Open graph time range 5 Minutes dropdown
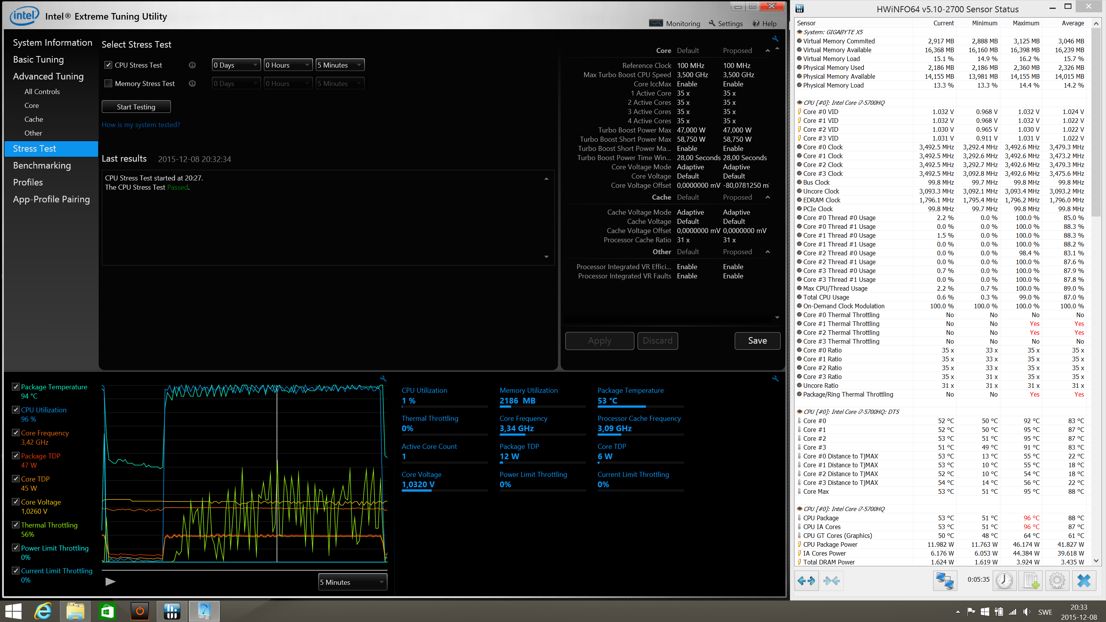Viewport: 1106px width, 622px height. 353,582
